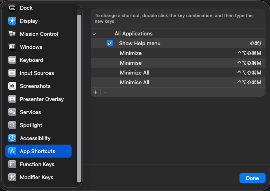Click the Windows icon in sidebar

[12, 47]
